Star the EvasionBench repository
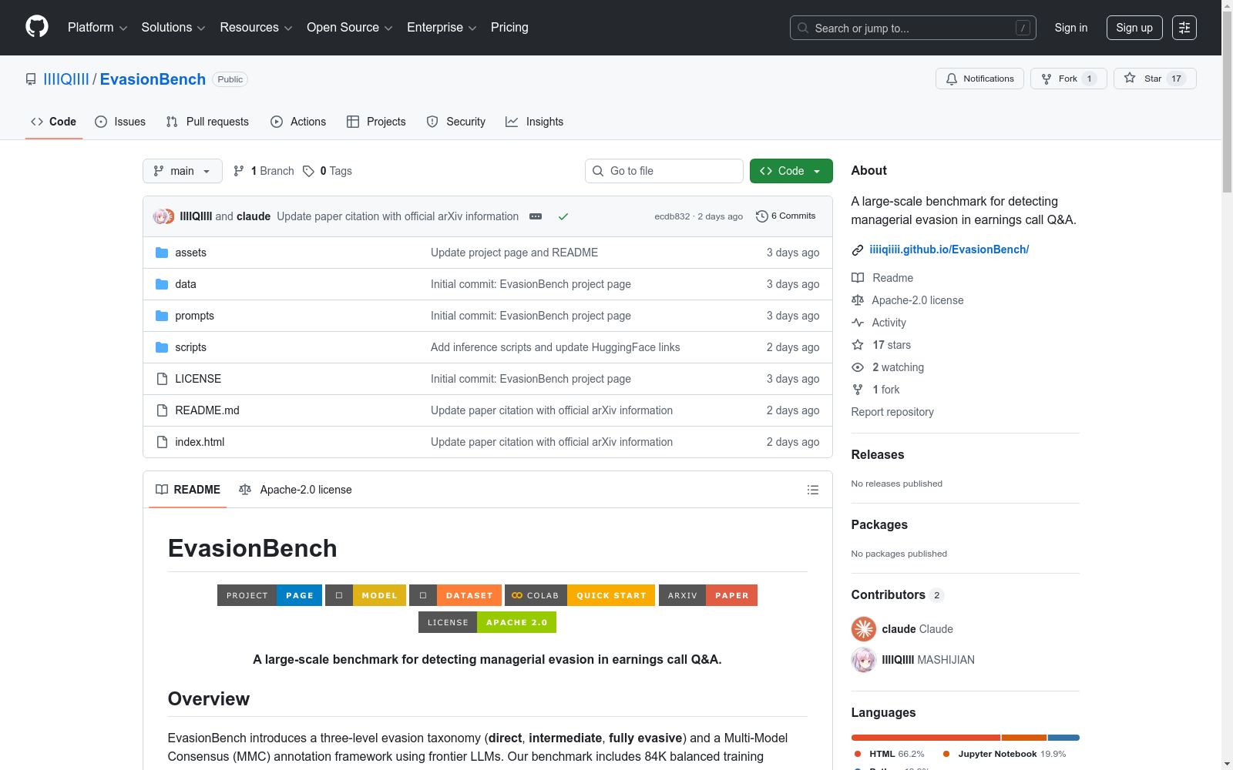The image size is (1233, 770). 1154,79
